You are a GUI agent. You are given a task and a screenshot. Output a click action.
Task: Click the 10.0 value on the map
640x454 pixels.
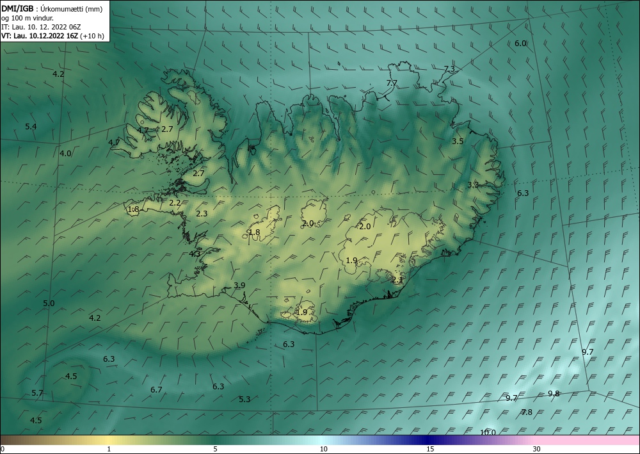[488, 432]
